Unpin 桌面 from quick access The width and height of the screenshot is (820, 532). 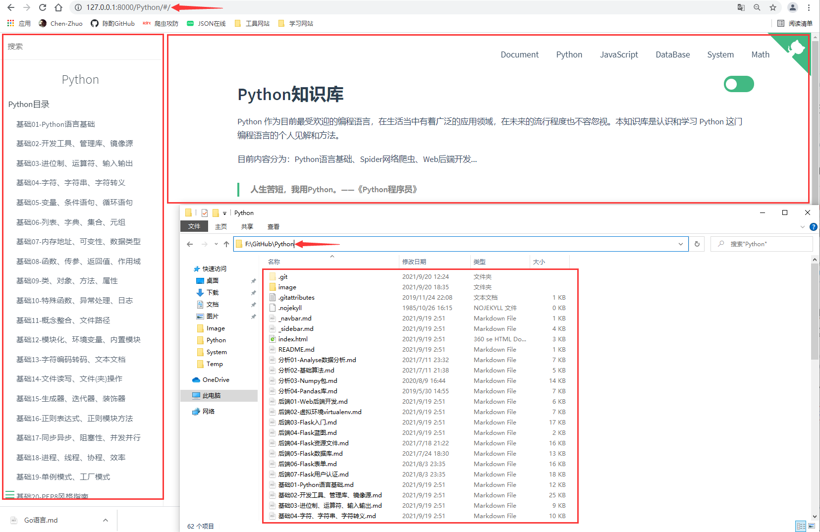coord(253,280)
